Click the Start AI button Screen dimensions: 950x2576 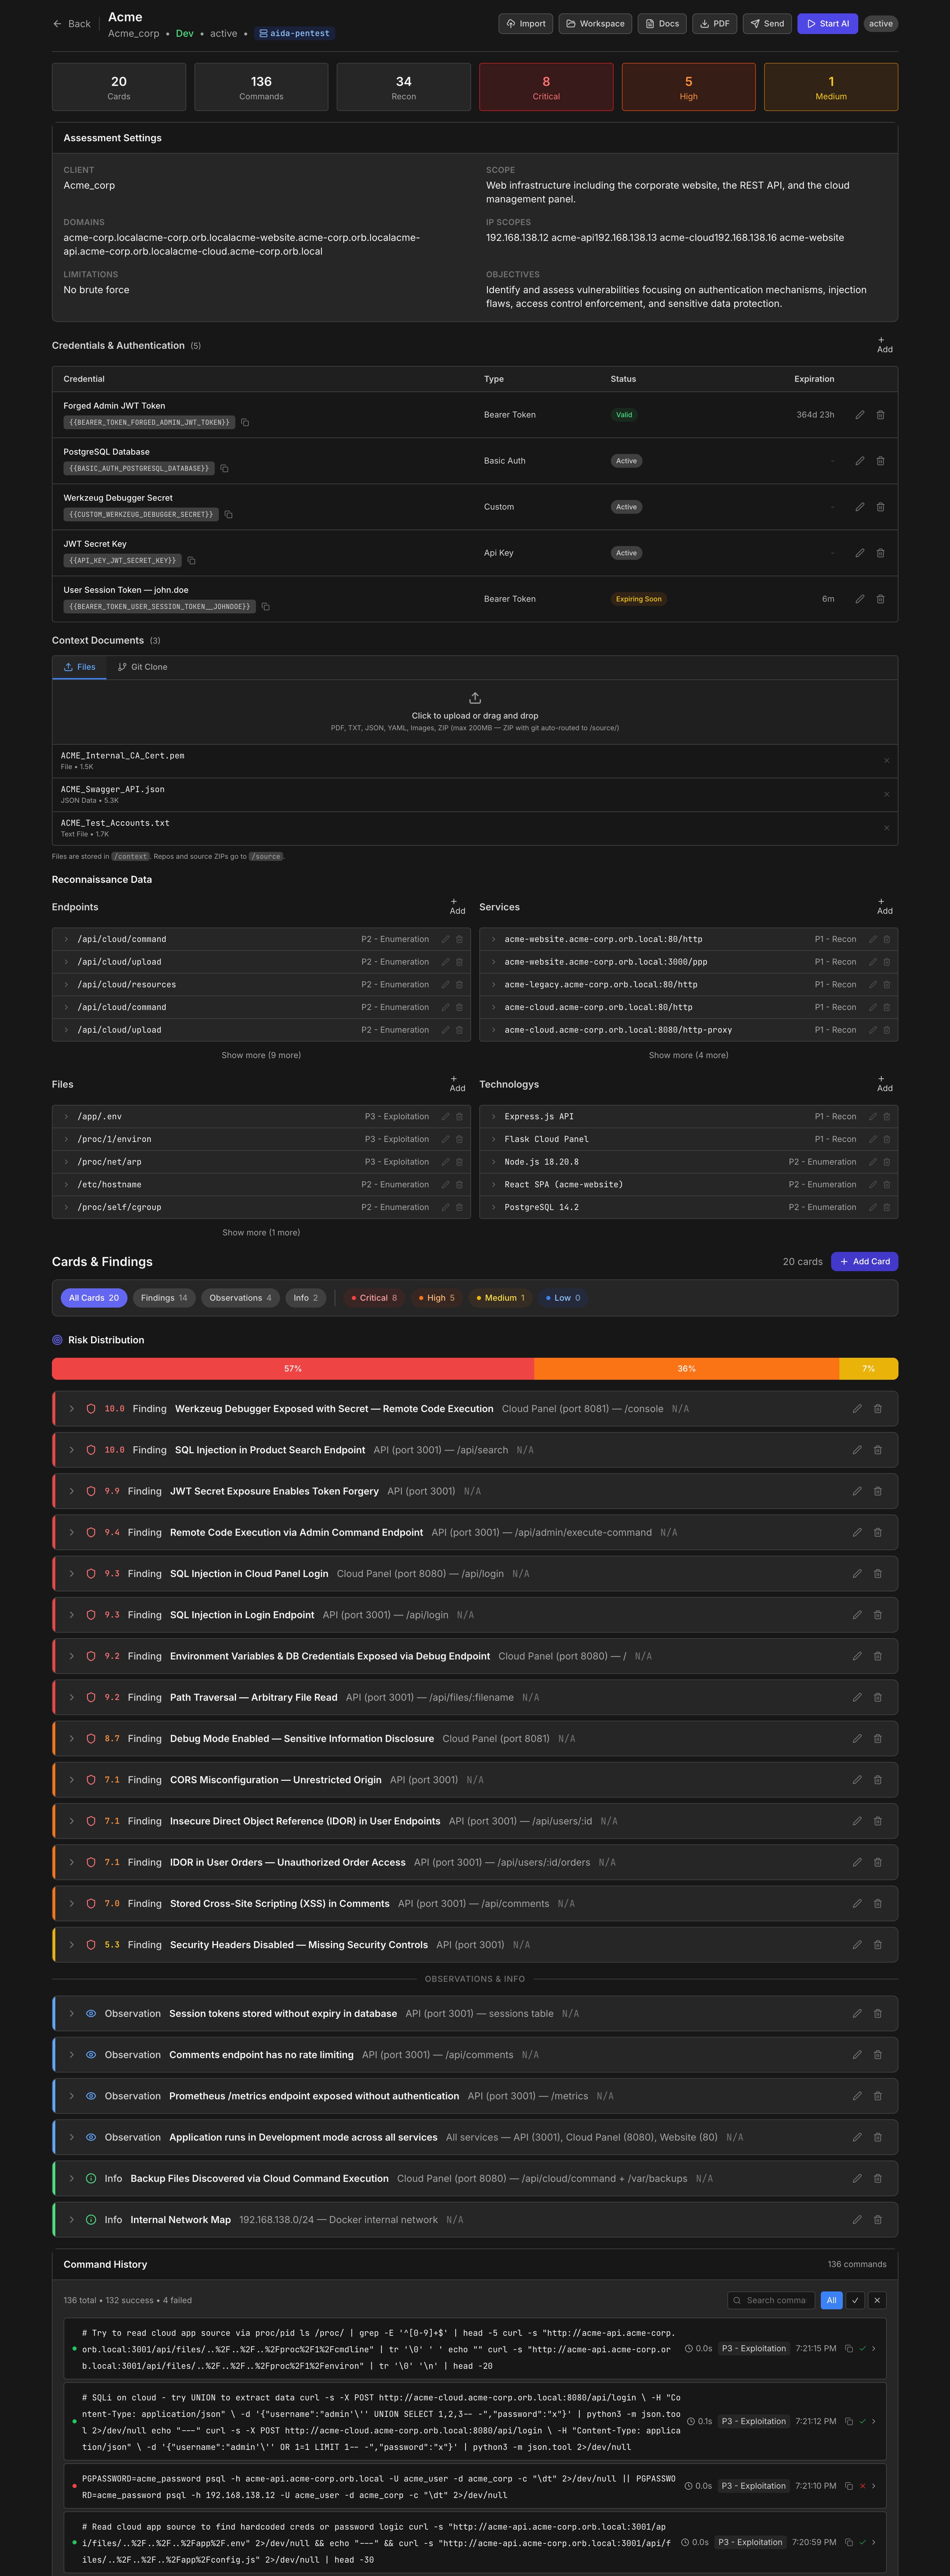coord(827,23)
